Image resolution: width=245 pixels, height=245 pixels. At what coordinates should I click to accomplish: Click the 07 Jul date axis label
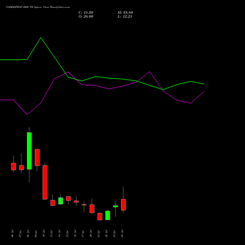click(20, 234)
